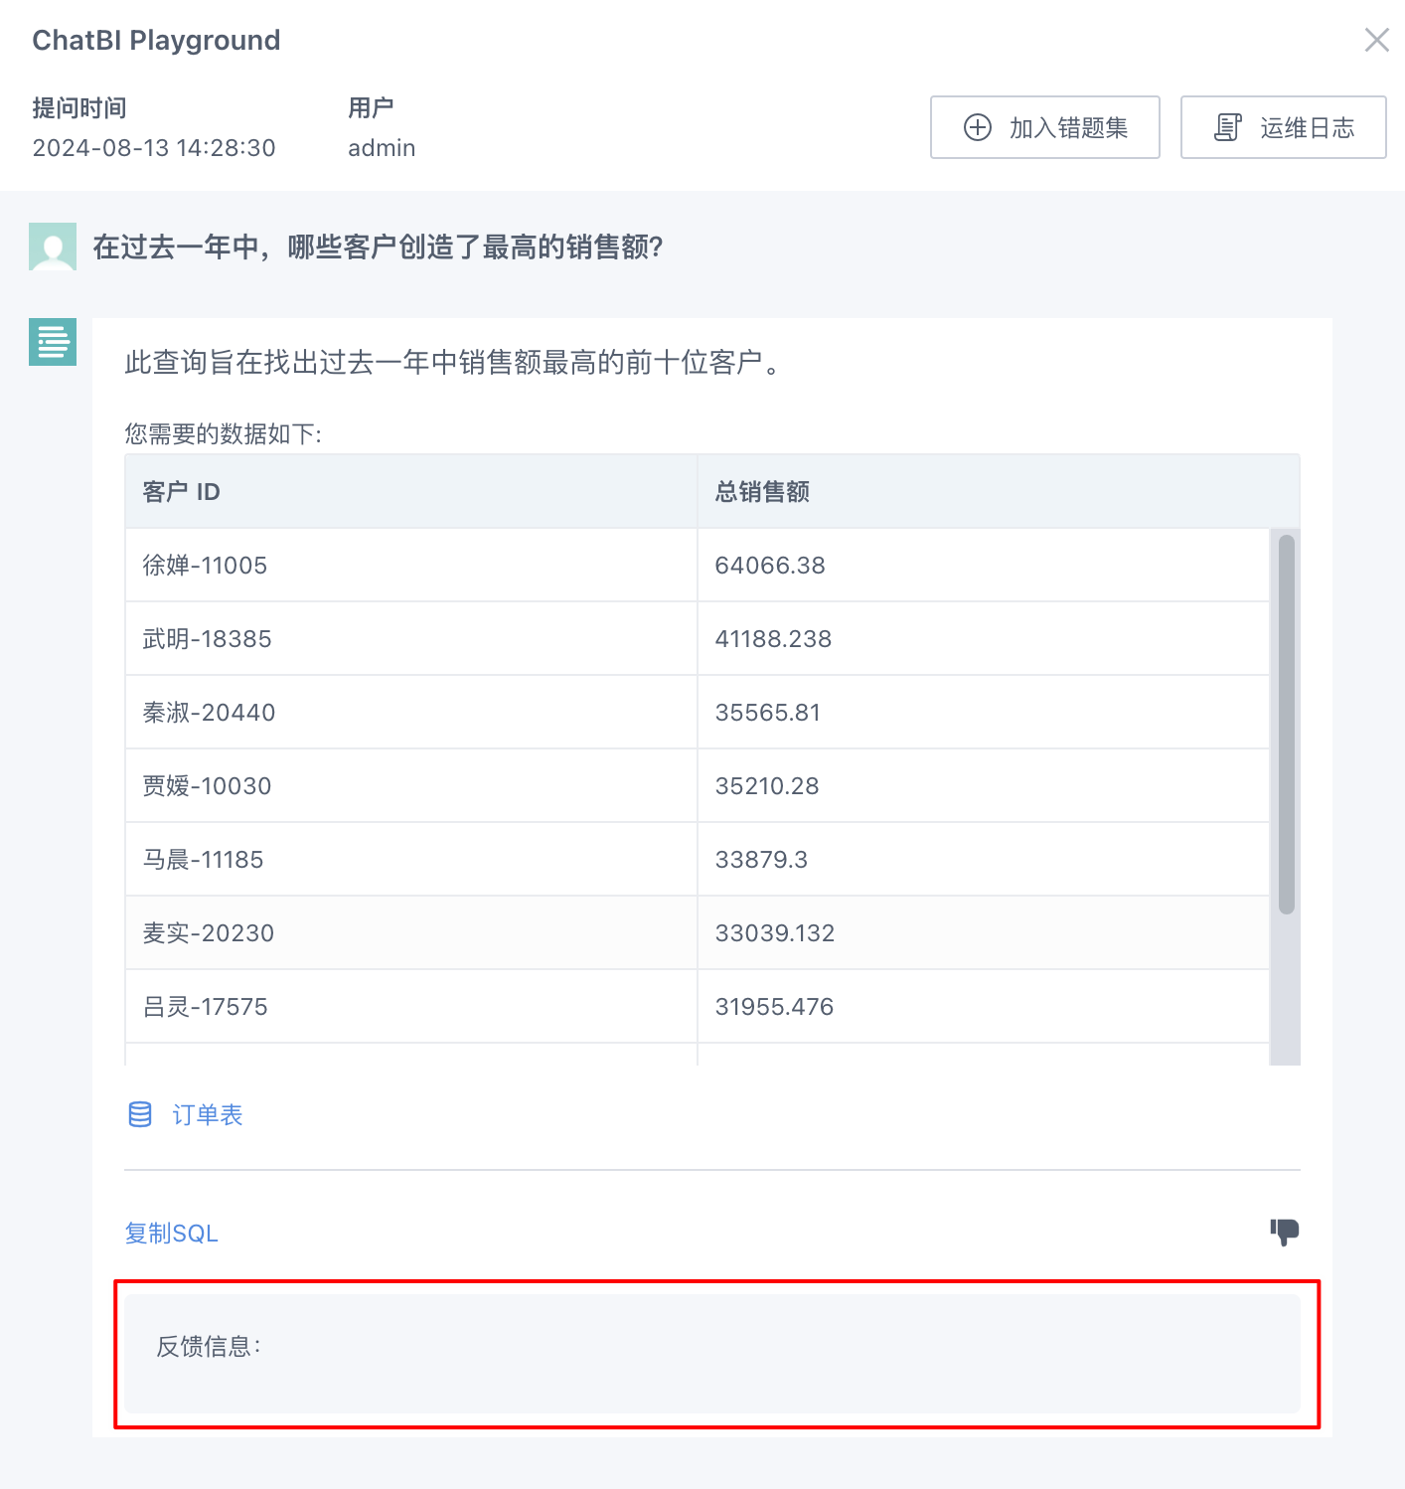Click the value 35210.28
The image size is (1405, 1489).
pos(767,786)
